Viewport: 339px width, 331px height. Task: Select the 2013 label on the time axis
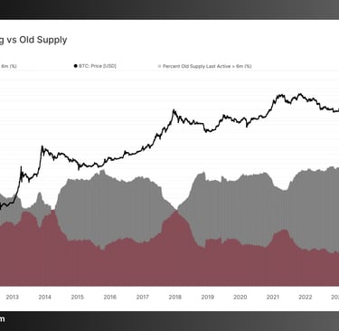(12, 298)
